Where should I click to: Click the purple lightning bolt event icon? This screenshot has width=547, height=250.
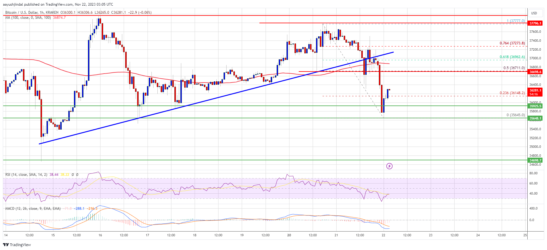[389, 166]
